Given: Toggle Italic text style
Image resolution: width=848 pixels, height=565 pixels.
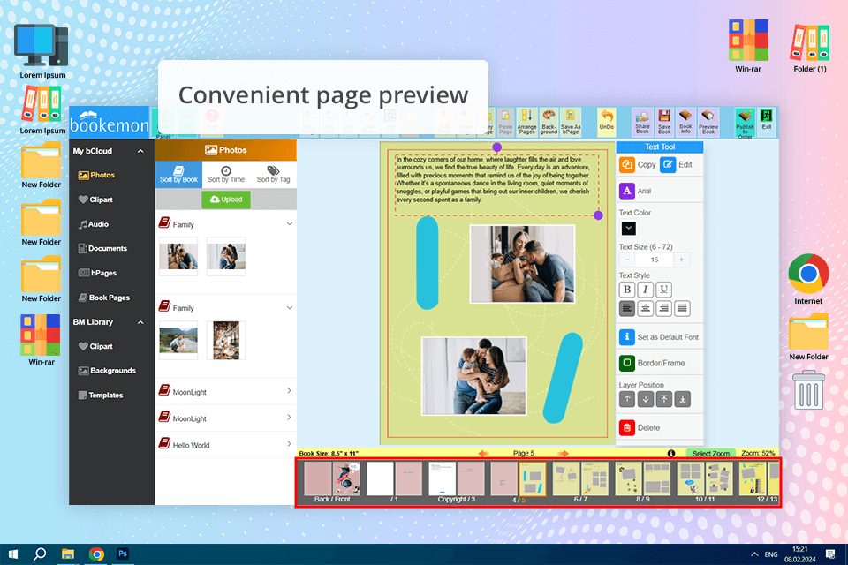Looking at the screenshot, I should click(645, 290).
